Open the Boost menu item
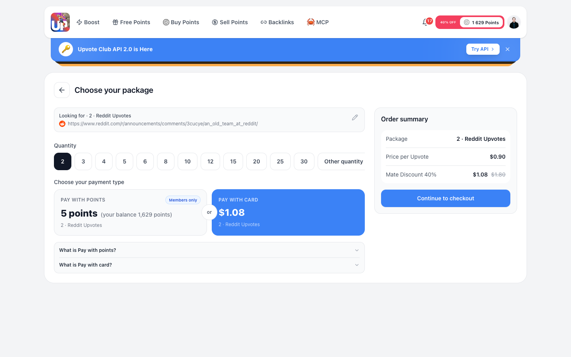This screenshot has width=571, height=357. pyautogui.click(x=88, y=22)
